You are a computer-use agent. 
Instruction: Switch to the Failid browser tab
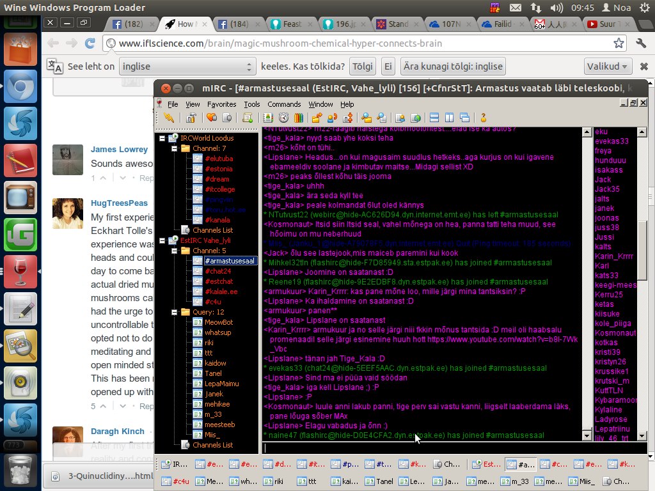503,24
